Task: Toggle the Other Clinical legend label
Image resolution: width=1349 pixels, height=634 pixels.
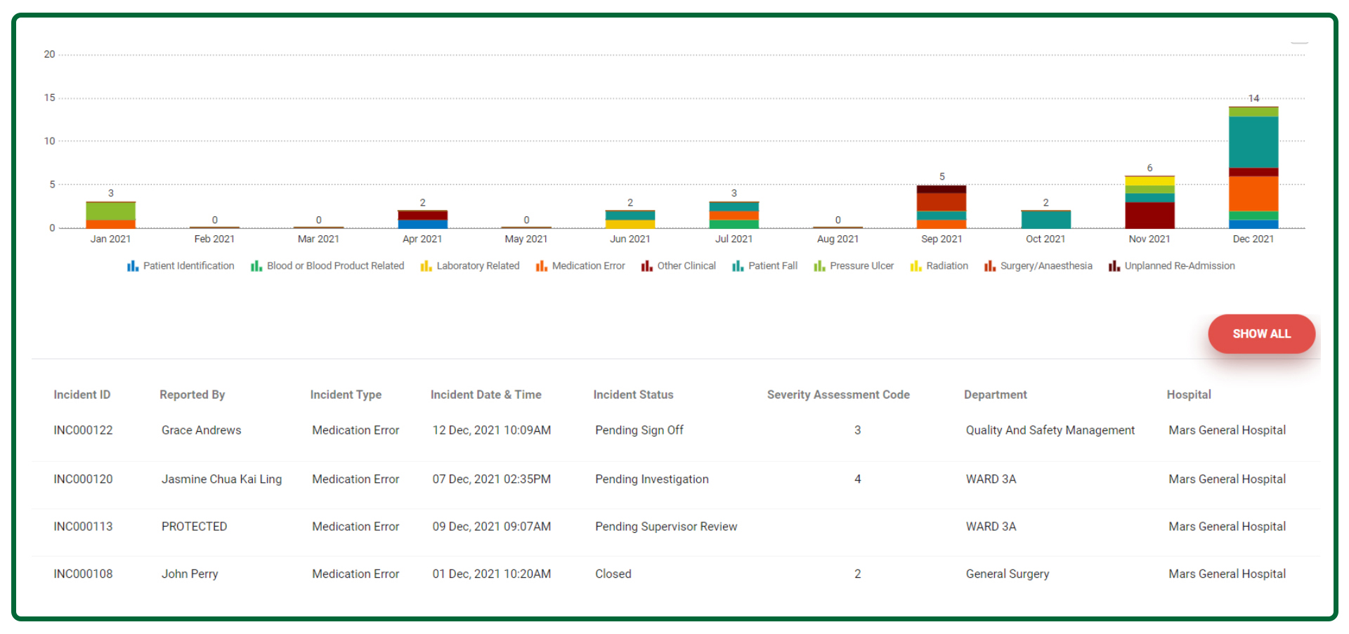Action: pyautogui.click(x=686, y=266)
